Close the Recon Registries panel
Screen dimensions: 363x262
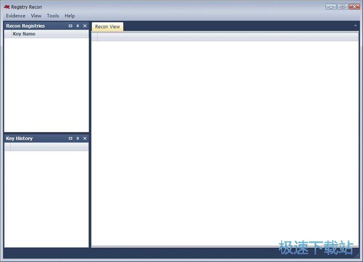click(x=85, y=26)
